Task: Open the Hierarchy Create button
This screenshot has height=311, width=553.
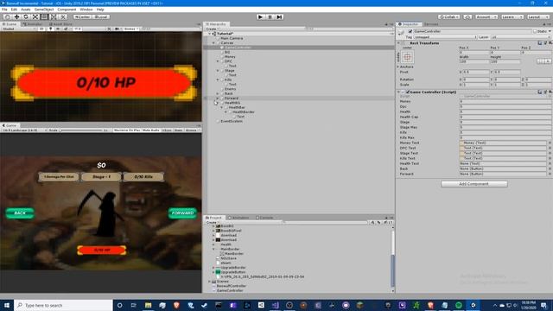Action: coord(212,29)
